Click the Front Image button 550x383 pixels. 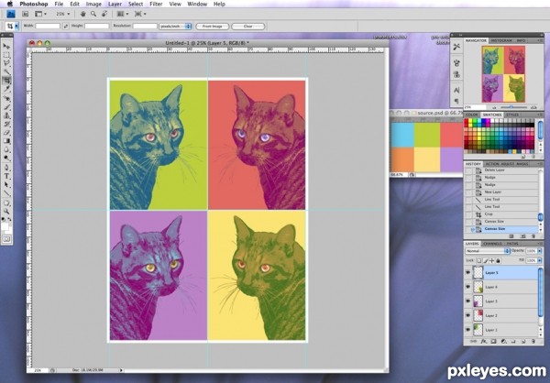coord(213,27)
